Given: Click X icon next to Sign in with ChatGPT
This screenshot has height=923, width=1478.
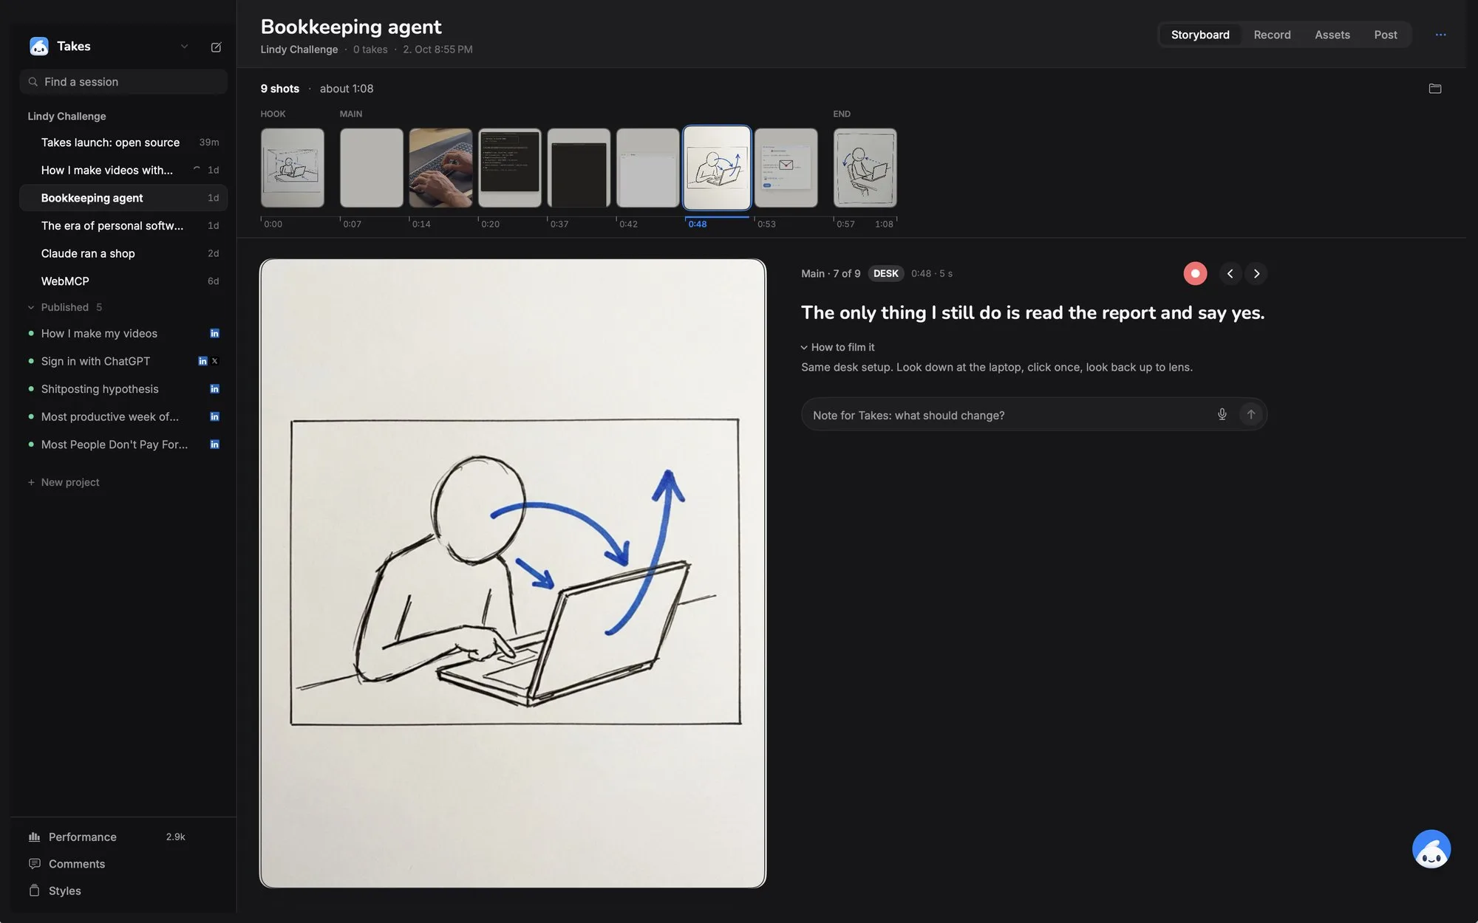Looking at the screenshot, I should [215, 361].
